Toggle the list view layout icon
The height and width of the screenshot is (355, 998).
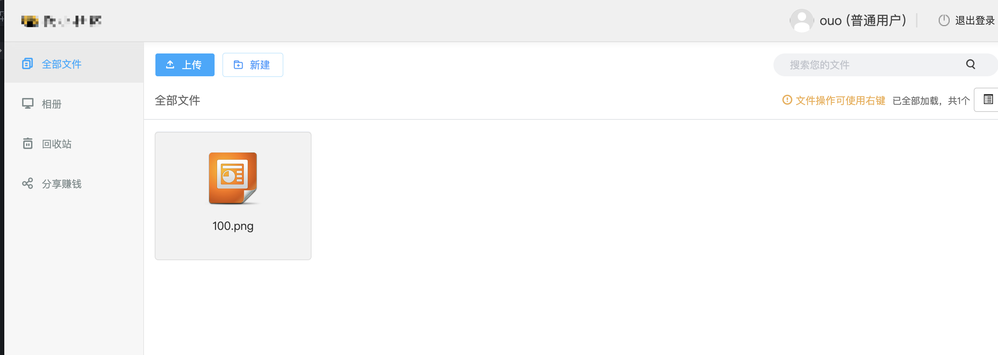988,99
